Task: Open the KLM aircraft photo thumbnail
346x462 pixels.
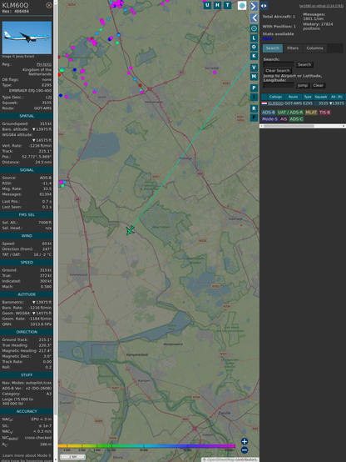Action: [27, 38]
